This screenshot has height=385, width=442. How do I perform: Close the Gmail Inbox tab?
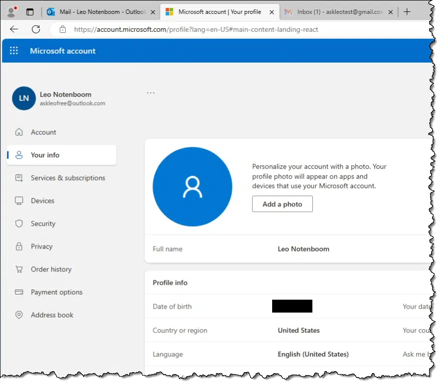coord(391,12)
